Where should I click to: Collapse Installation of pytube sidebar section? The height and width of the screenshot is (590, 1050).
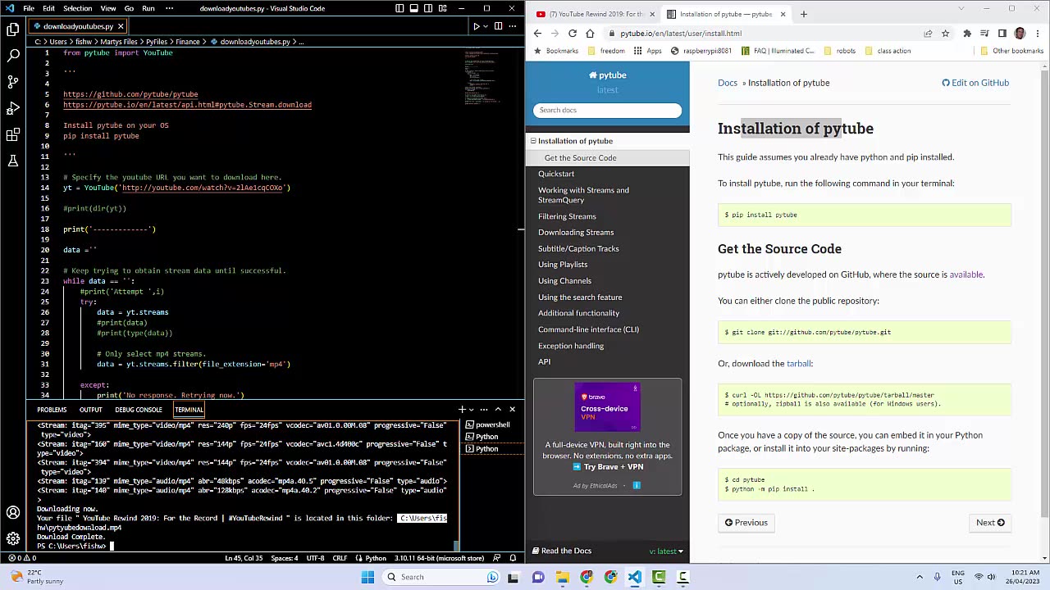533,141
